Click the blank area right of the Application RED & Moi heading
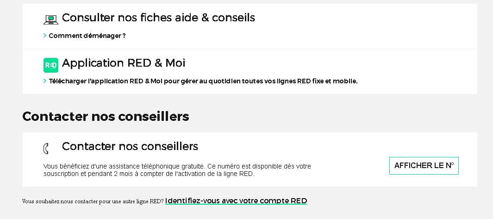The image size is (493, 219). point(324,63)
